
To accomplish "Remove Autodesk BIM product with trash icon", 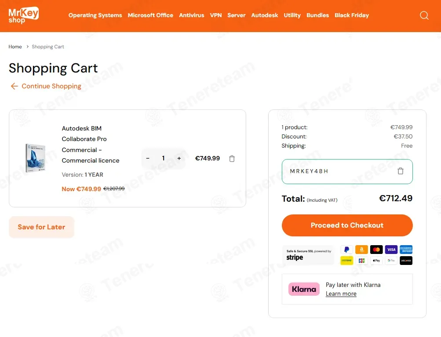I will click(232, 159).
